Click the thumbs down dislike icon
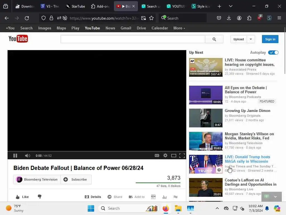This screenshot has height=215, width=286. coord(40,197)
